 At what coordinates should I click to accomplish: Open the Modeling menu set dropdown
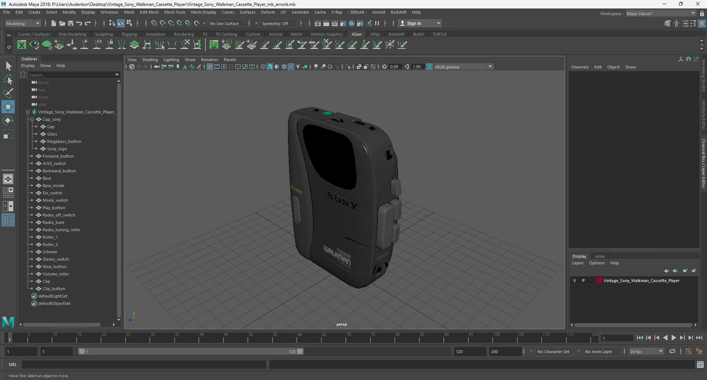coord(23,23)
